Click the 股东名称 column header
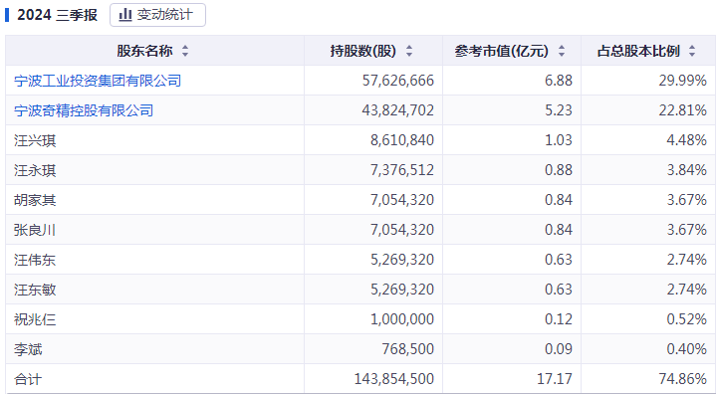 [x=154, y=51]
